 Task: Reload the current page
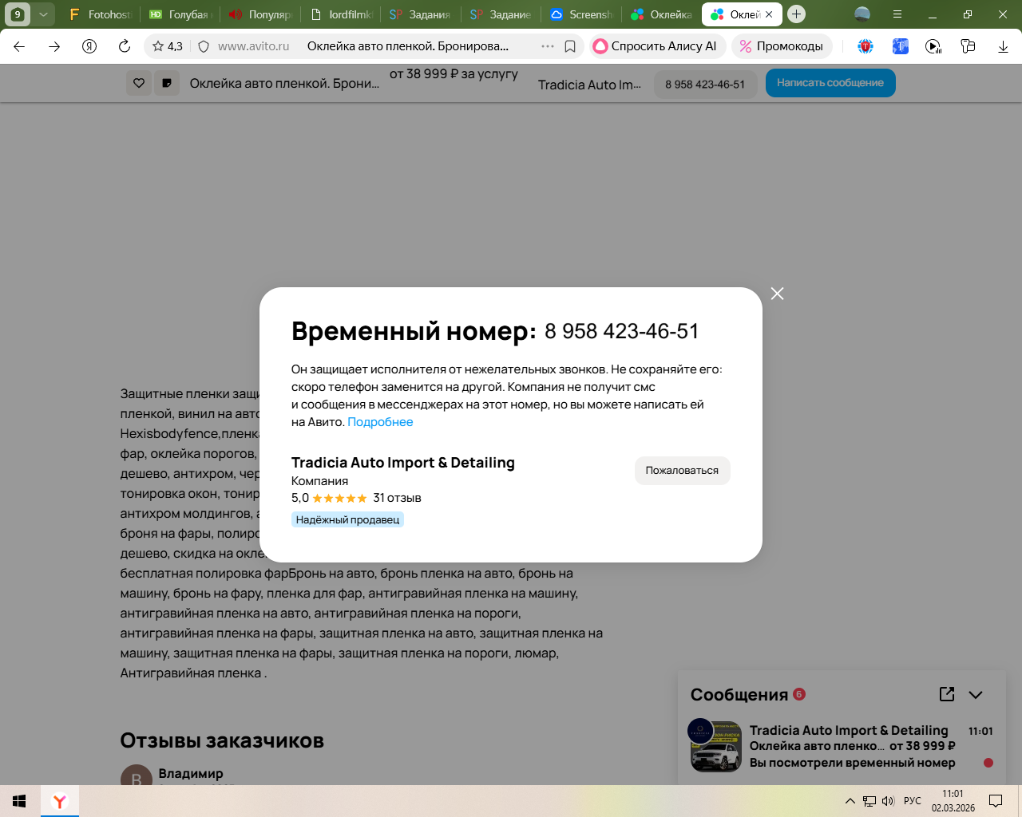pyautogui.click(x=125, y=46)
